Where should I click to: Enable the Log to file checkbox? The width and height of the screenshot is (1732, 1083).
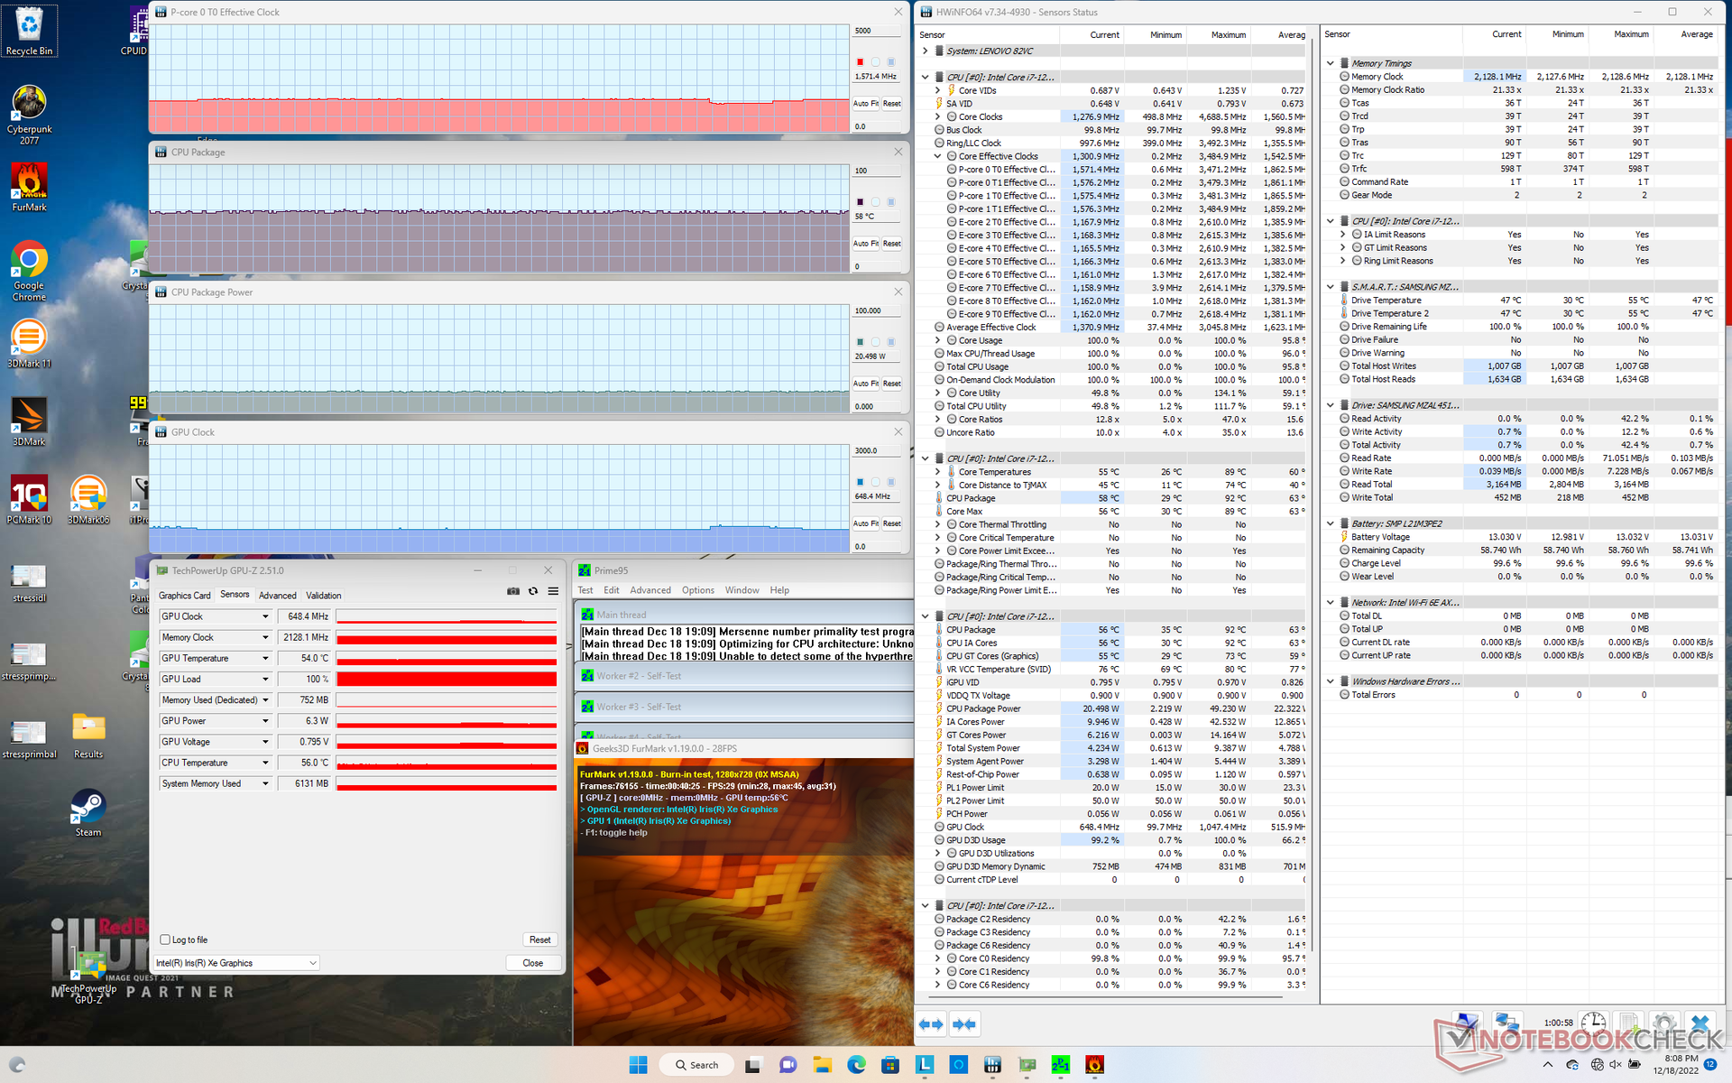pos(165,940)
